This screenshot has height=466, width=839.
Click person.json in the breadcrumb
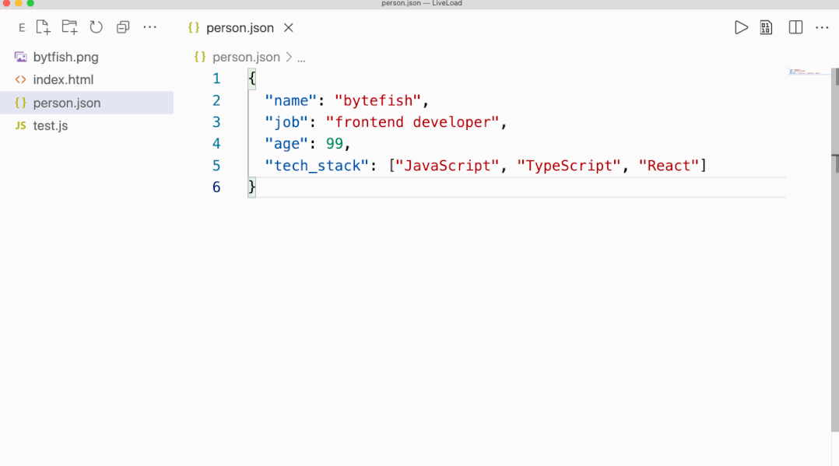246,58
